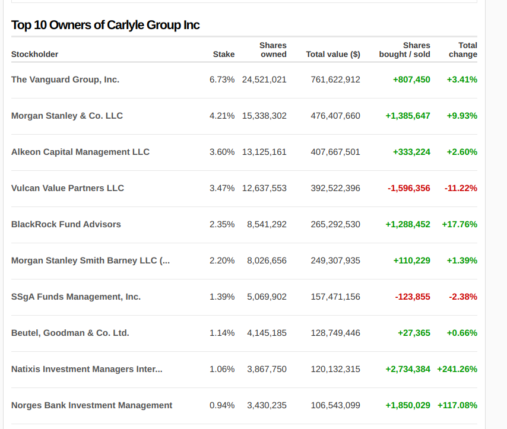
Task: Select the +117.08% total change cell
Action: (457, 405)
